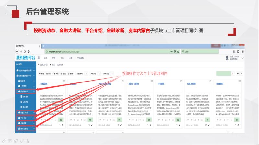Screen dimensions: 259x145
Task: Go to browser home page icon
Action: coord(29,51)
